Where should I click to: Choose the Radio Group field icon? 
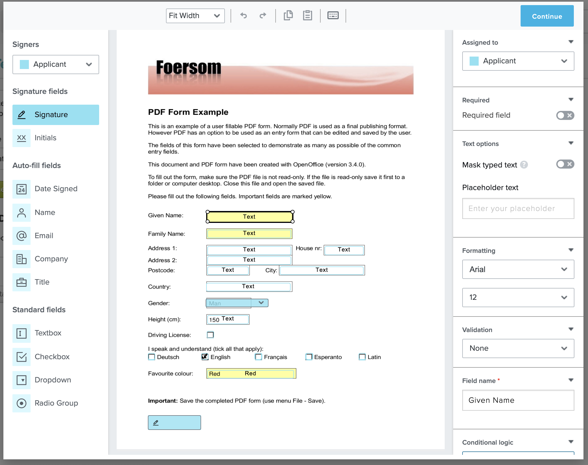coord(22,403)
